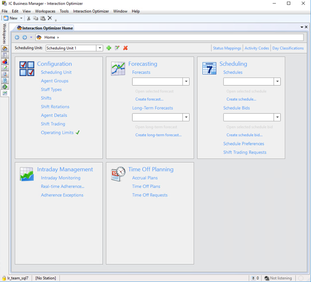Open the Scheduling Unit dropdown
This screenshot has height=282, width=311.
tap(100, 48)
